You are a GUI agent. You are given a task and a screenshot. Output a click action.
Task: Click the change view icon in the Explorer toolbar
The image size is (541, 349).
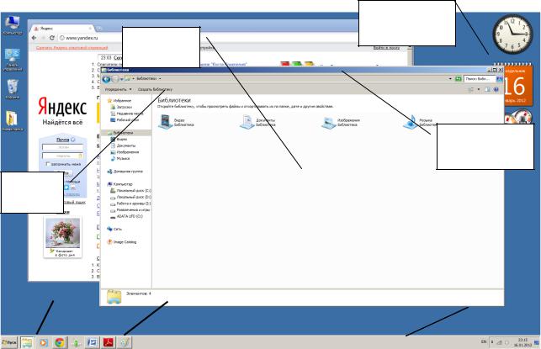[x=470, y=89]
